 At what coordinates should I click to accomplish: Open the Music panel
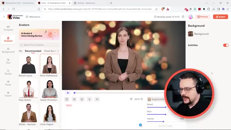click(8, 83)
